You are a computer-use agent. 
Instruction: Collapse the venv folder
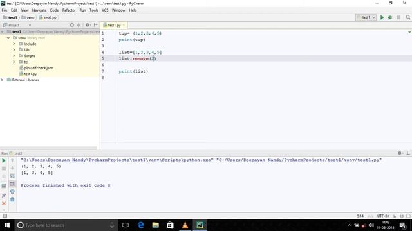[8, 38]
